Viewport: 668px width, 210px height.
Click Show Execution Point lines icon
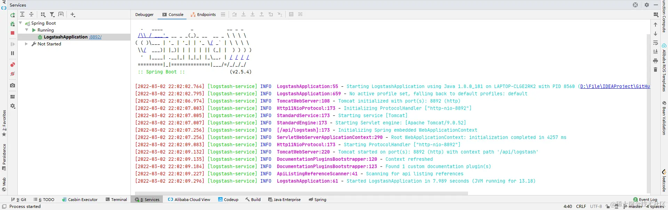click(223, 14)
